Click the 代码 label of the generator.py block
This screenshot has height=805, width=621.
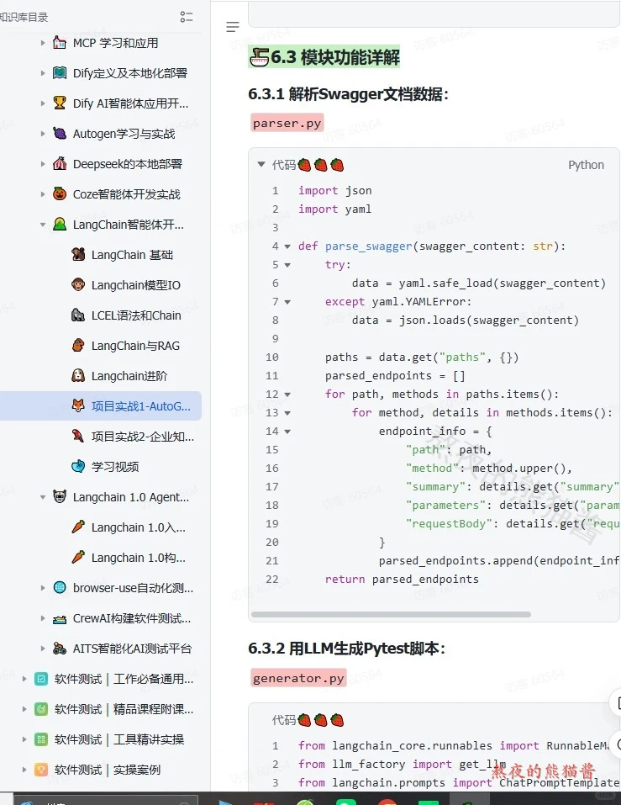283,720
